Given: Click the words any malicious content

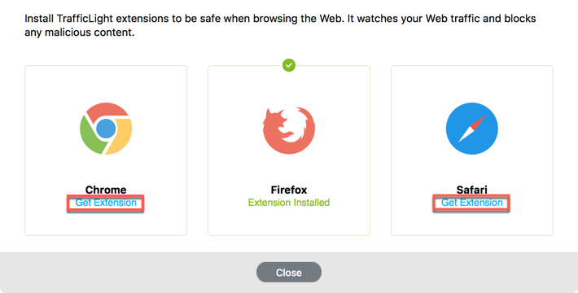Looking at the screenshot, I should [79, 33].
